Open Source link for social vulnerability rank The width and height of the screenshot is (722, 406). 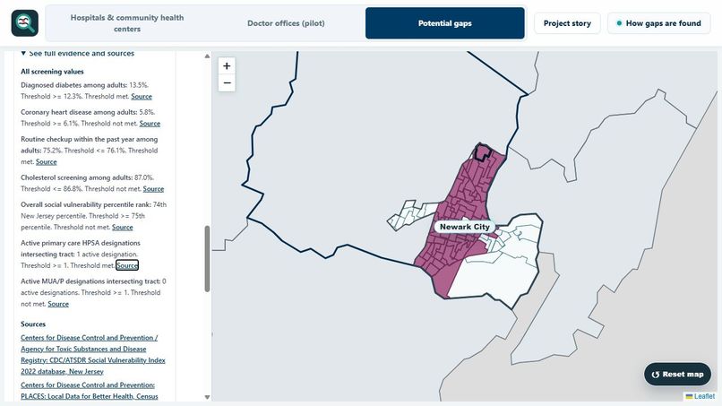click(123, 227)
